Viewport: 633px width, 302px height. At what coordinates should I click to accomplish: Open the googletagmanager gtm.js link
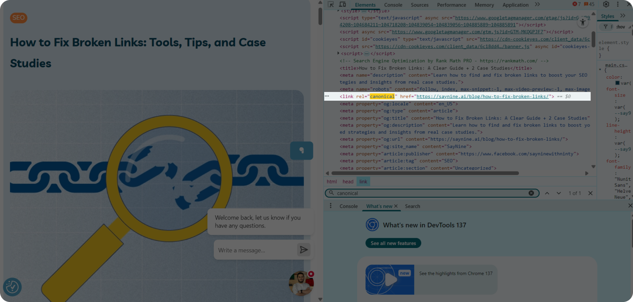[467, 32]
